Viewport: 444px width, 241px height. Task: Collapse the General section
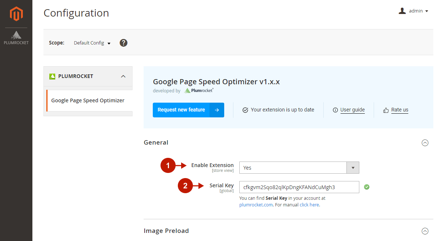tap(425, 143)
